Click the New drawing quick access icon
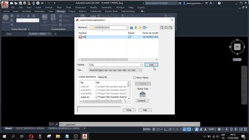Viewport: 249px width, 140px height. (12, 3)
